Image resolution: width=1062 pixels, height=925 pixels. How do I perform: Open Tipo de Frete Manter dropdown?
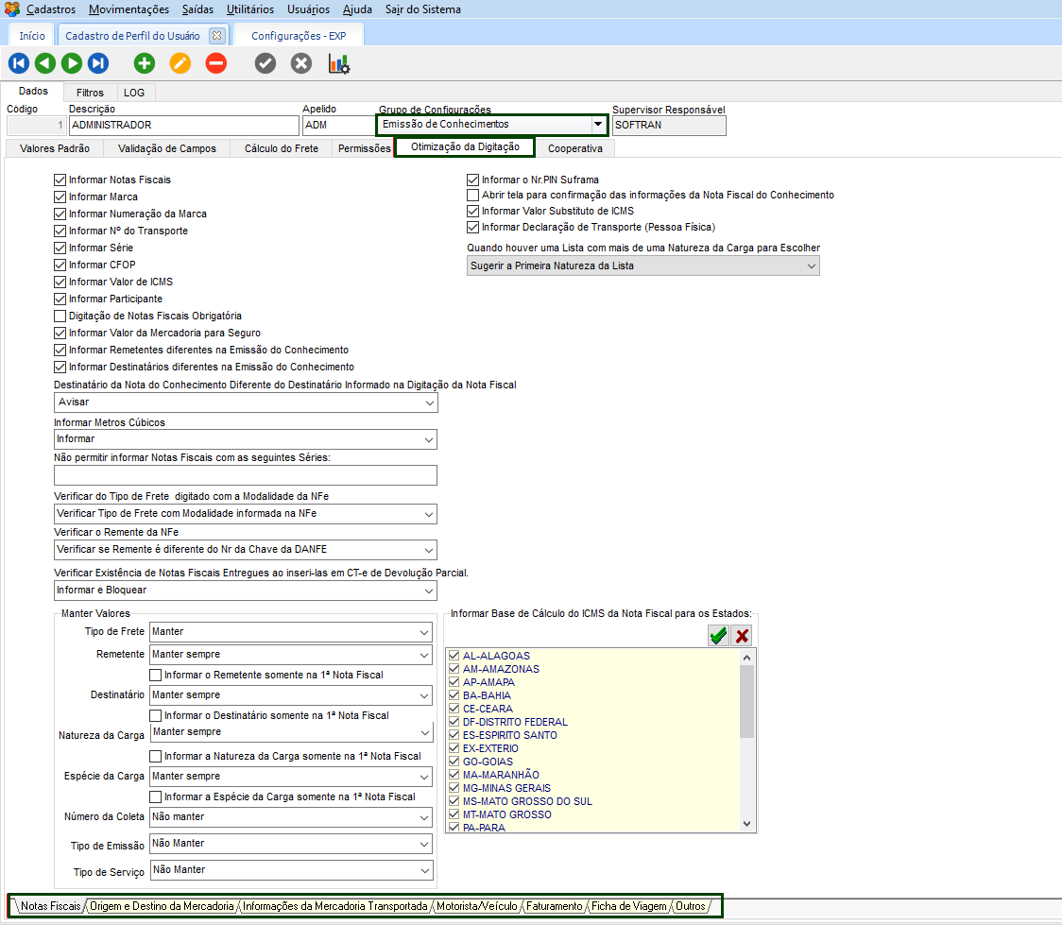tap(424, 632)
